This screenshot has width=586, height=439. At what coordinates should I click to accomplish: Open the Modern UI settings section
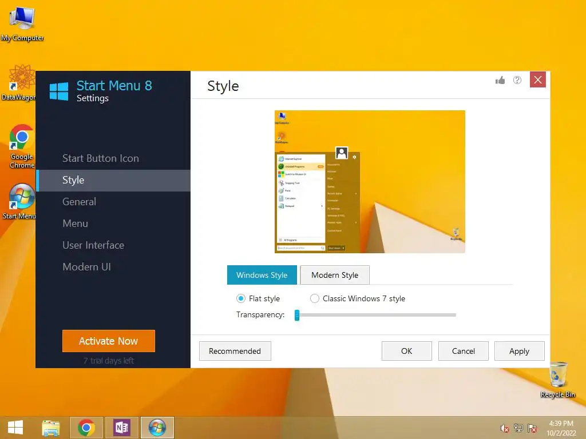coord(113,267)
